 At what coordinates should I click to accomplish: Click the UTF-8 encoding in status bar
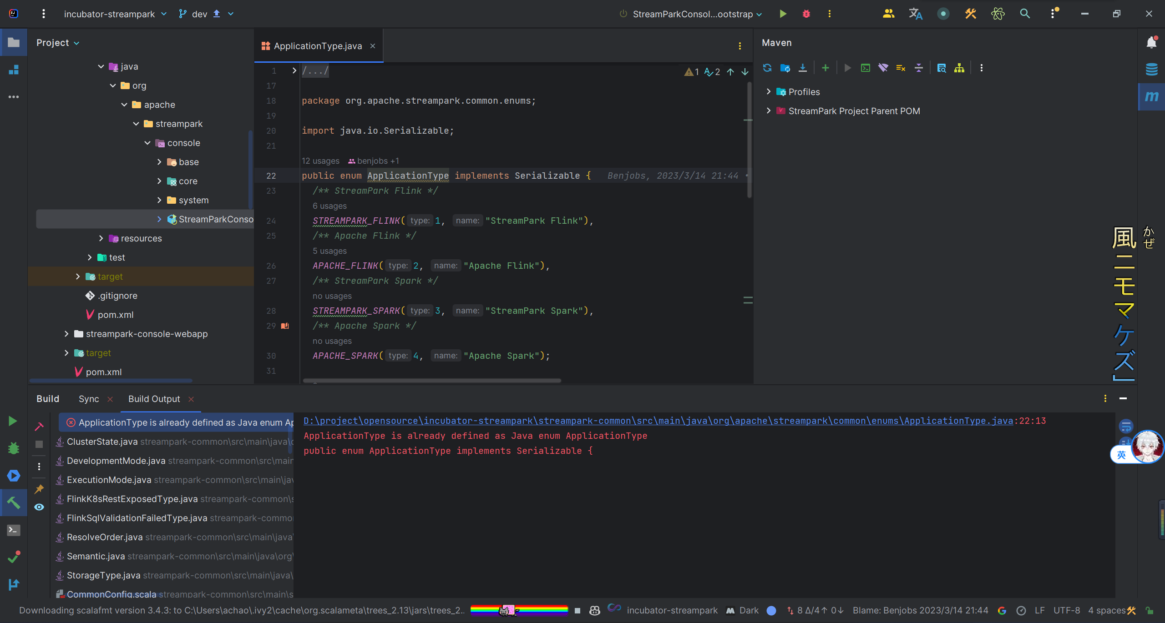point(1066,610)
